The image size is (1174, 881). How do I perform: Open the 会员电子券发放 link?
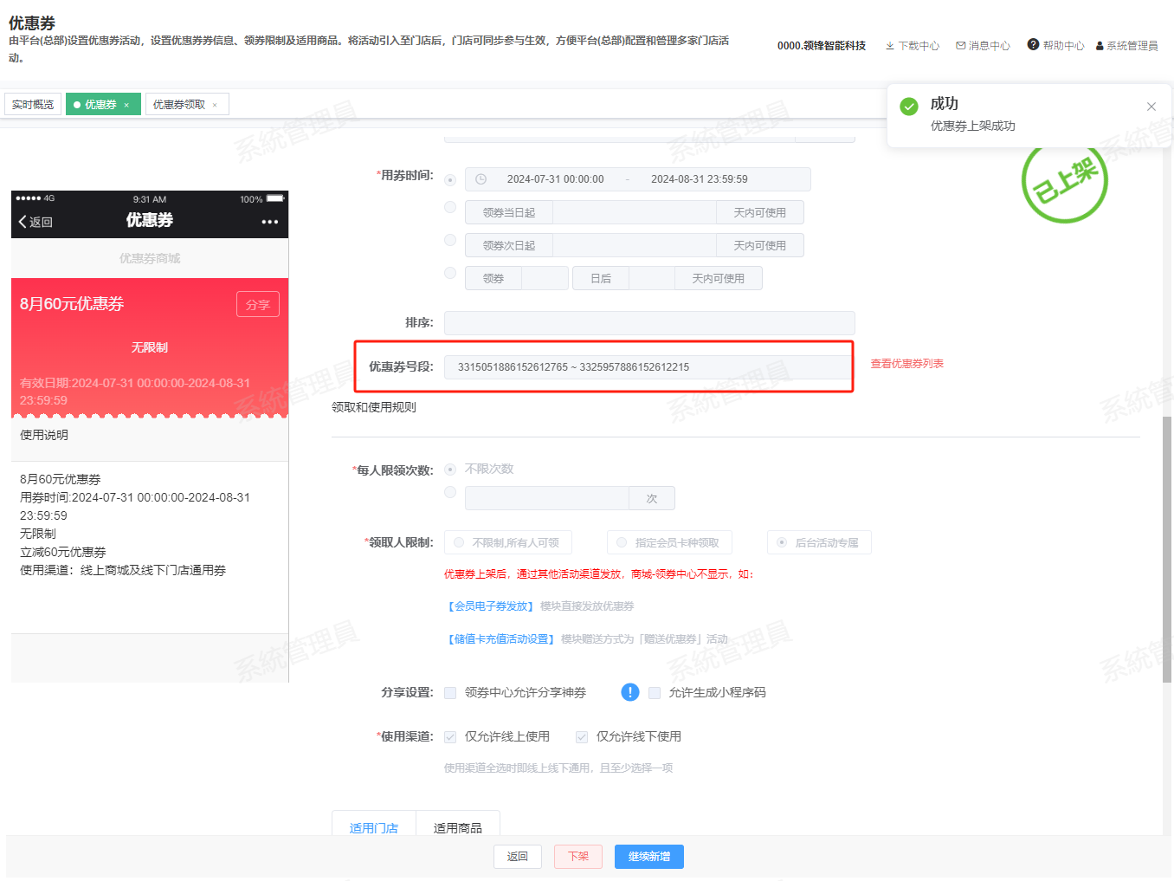(x=490, y=606)
